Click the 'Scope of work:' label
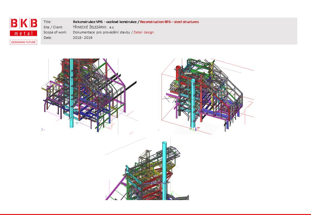 click(55, 32)
